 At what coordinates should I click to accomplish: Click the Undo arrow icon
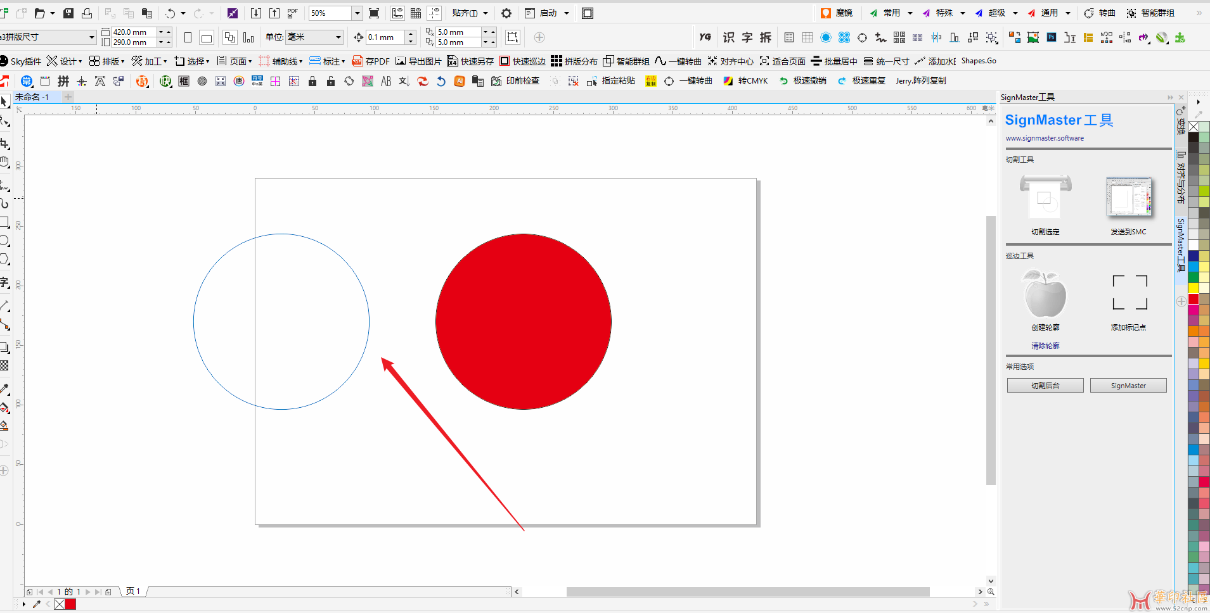click(170, 13)
